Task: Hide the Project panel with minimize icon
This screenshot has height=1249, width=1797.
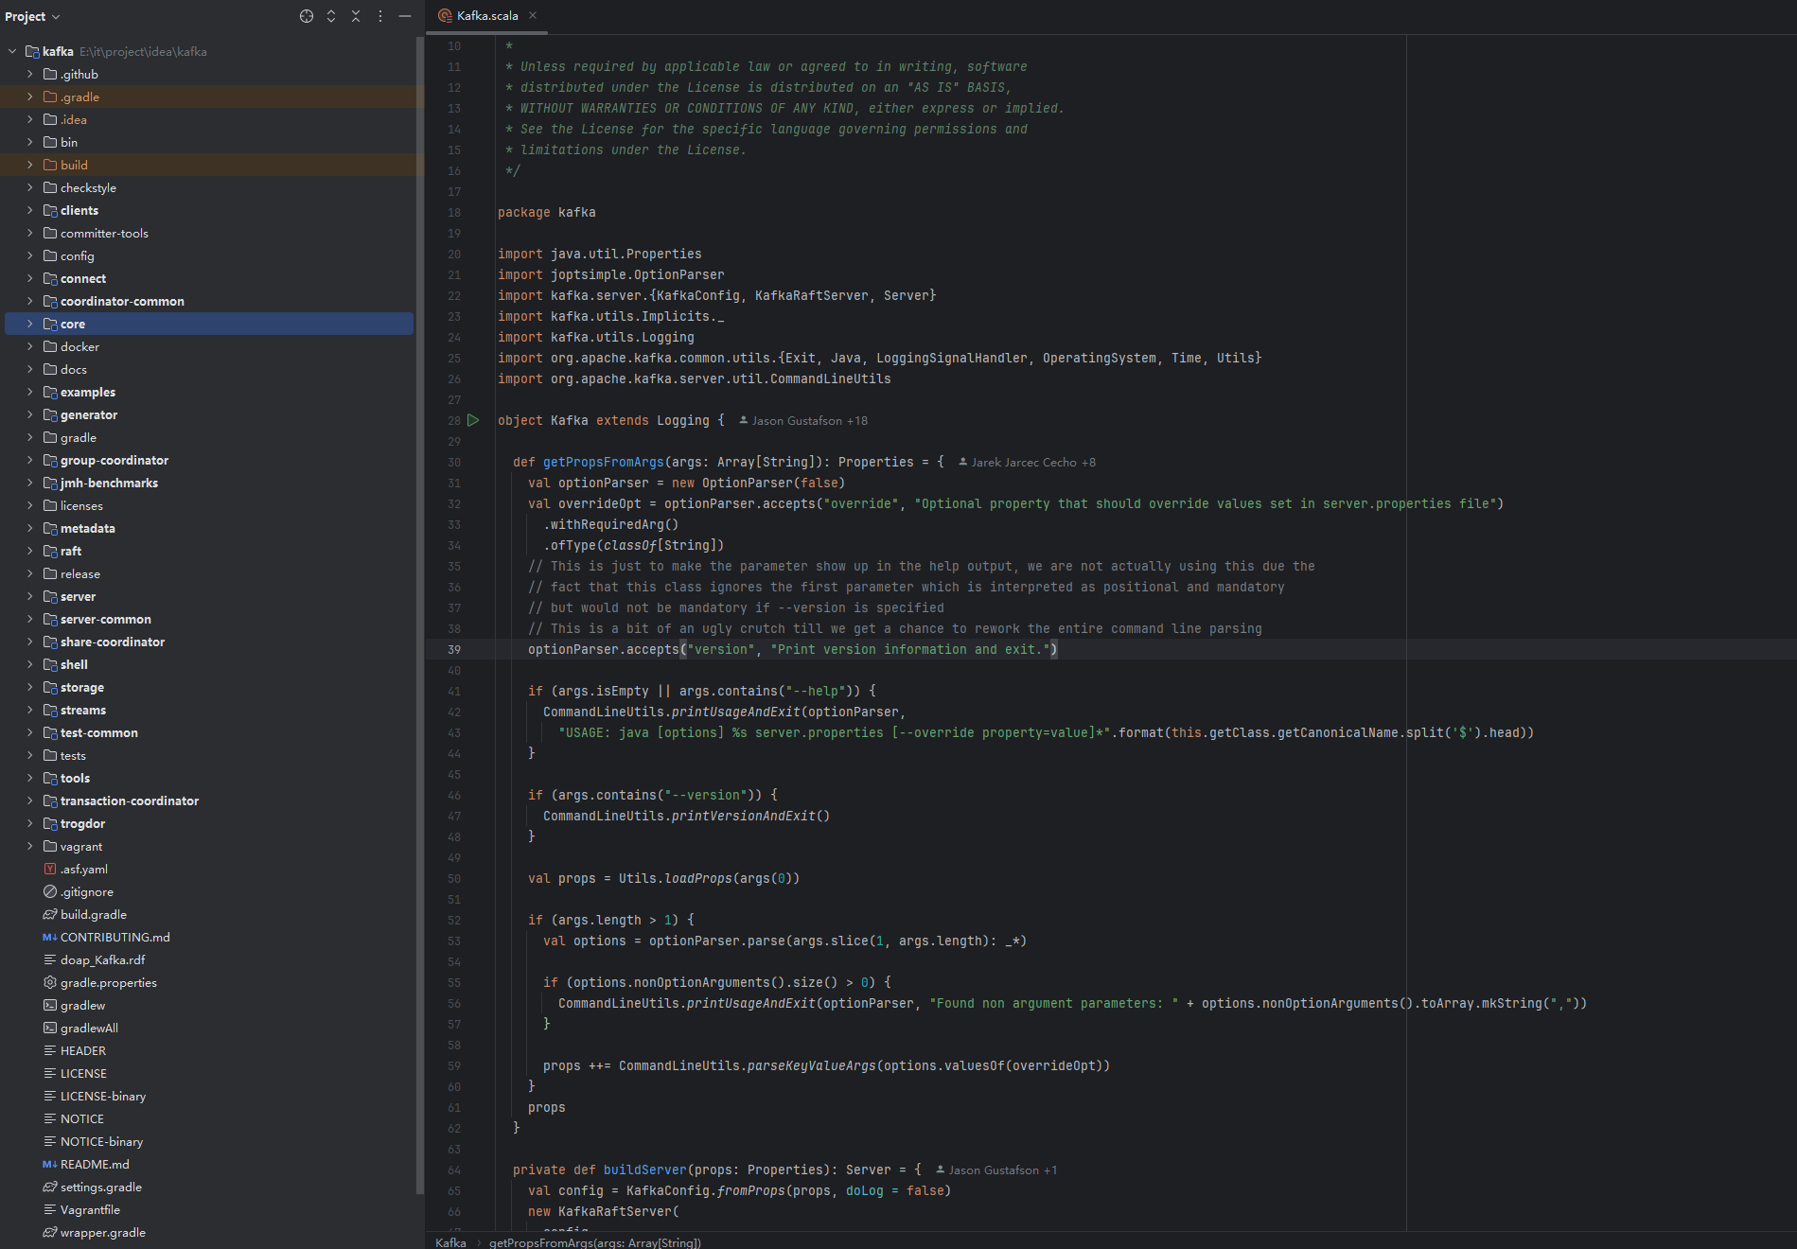Action: (405, 16)
